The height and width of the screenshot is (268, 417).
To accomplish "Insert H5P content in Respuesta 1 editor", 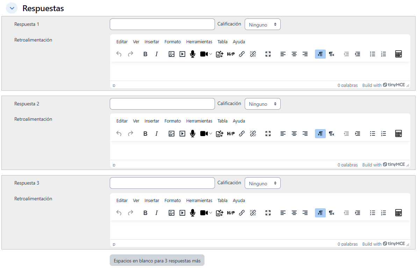I will [x=231, y=54].
